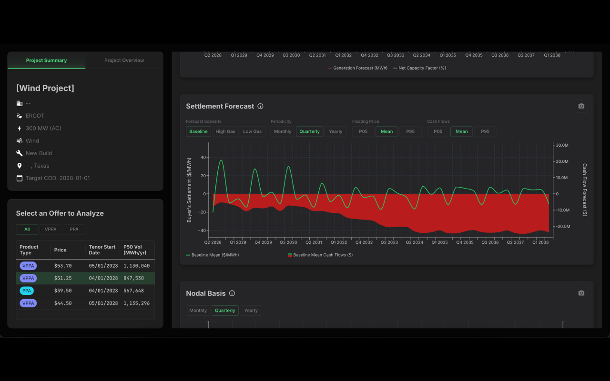
Task: Click the [Wind Project] title
Action: (45, 88)
